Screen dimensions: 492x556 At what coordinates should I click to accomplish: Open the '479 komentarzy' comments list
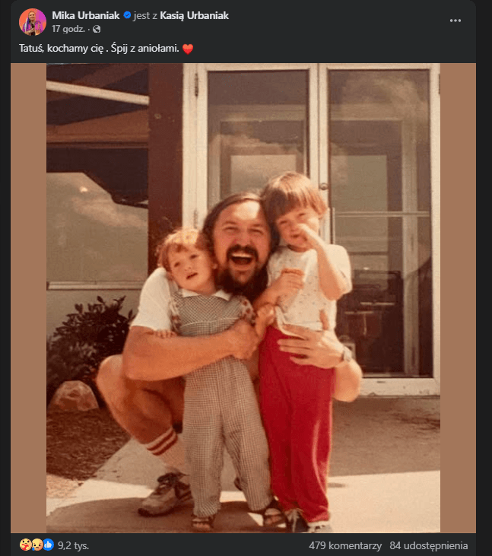(x=344, y=545)
